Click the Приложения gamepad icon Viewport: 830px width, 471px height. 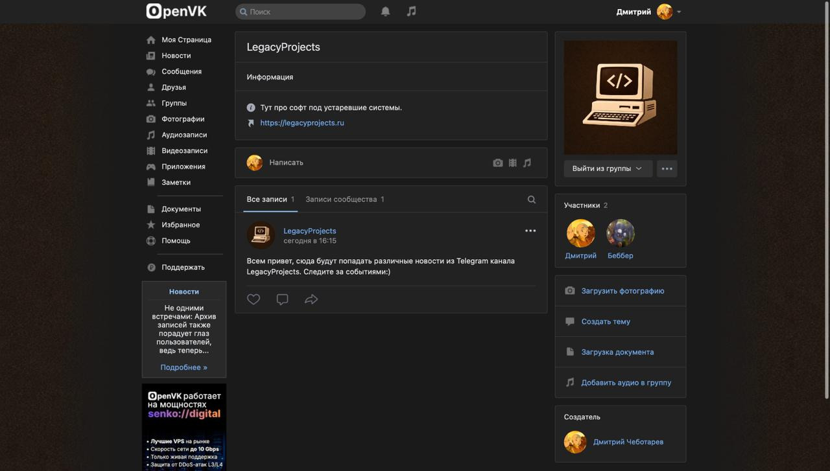(151, 167)
